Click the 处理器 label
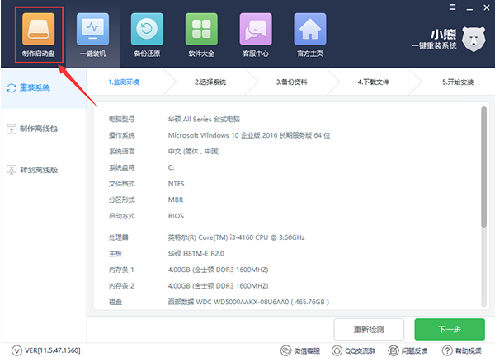 pyautogui.click(x=119, y=237)
